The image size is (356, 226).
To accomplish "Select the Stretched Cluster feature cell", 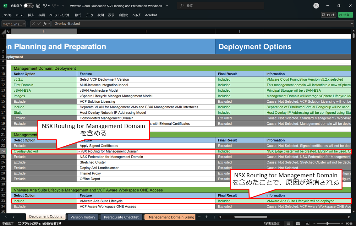I will 146,162.
